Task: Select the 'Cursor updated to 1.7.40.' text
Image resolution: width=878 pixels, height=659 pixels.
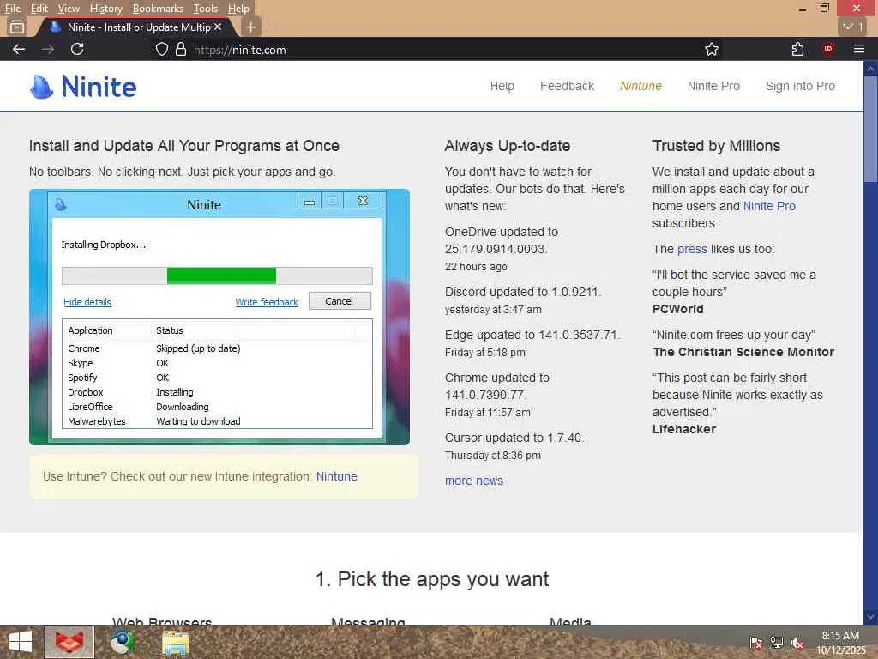Action: tap(514, 438)
